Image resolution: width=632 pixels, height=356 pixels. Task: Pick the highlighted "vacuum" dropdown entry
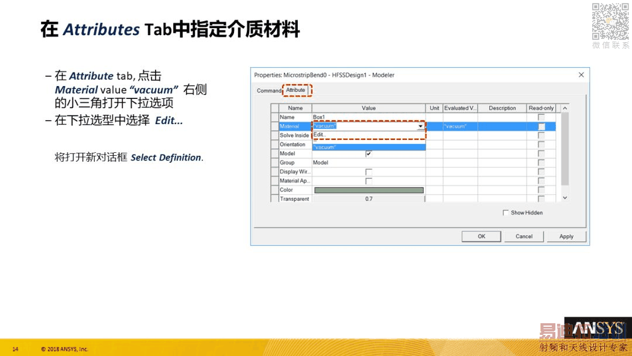[x=369, y=147]
